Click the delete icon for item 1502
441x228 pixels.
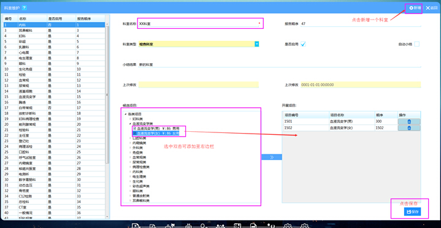[409, 128]
